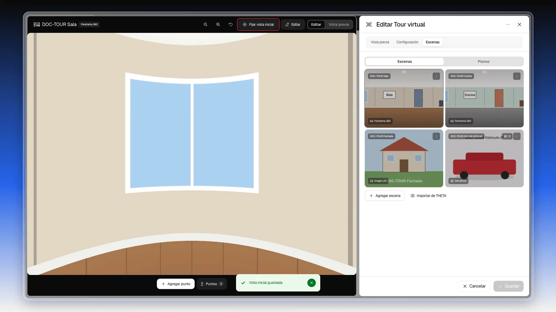Image resolution: width=556 pixels, height=312 pixels.
Task: Click the Panorama 360 tag in viewer header
Action: (x=89, y=25)
